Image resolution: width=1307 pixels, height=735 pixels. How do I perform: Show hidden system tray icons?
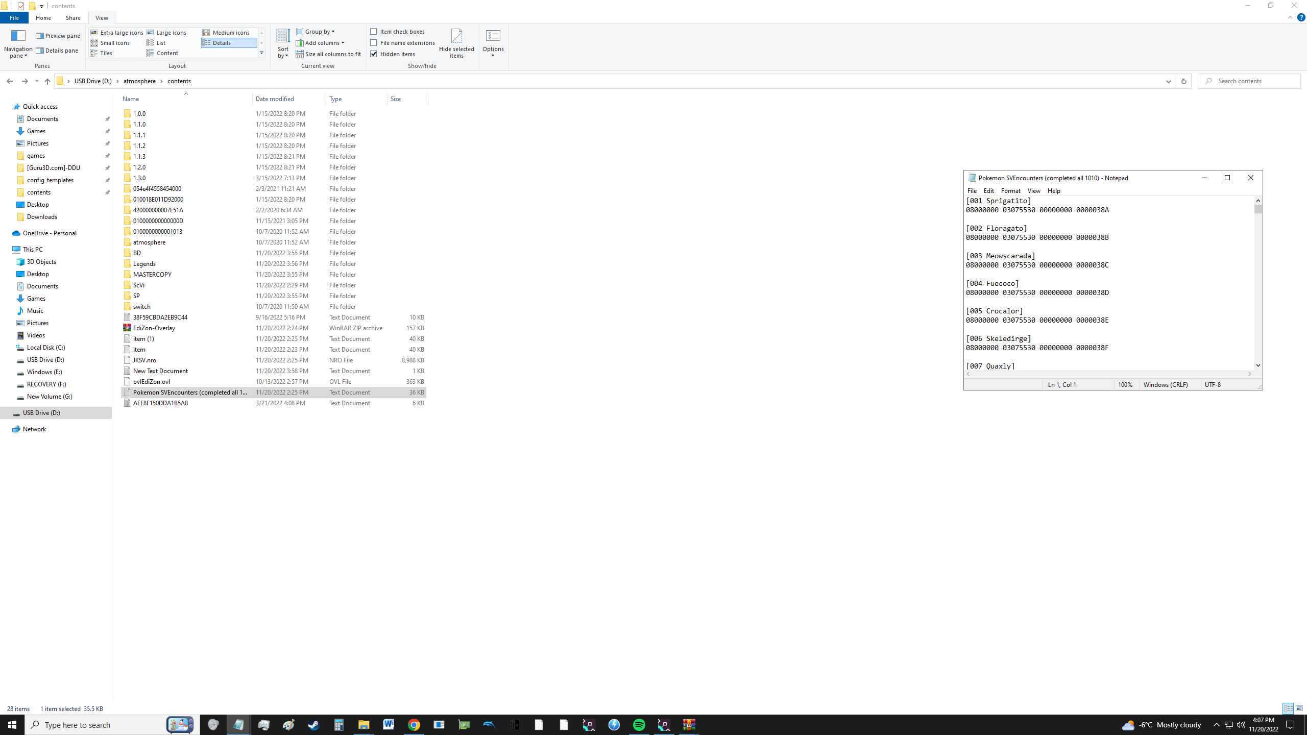tap(1217, 725)
